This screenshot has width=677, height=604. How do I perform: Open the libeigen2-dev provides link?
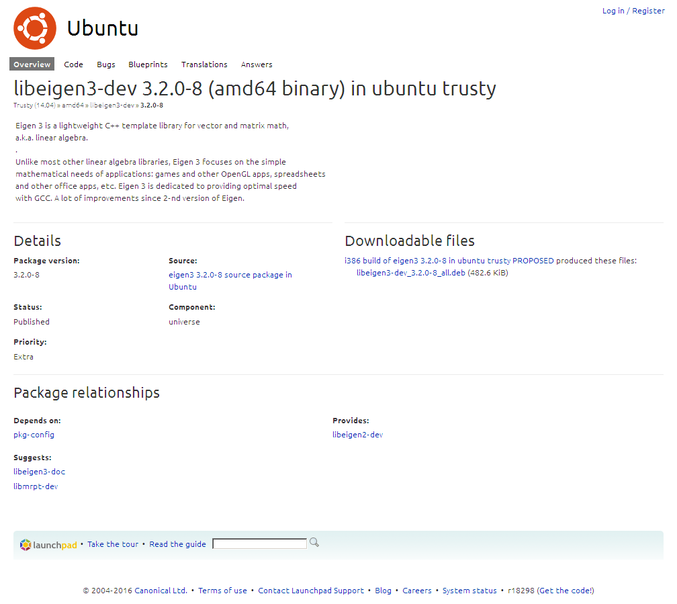point(357,435)
